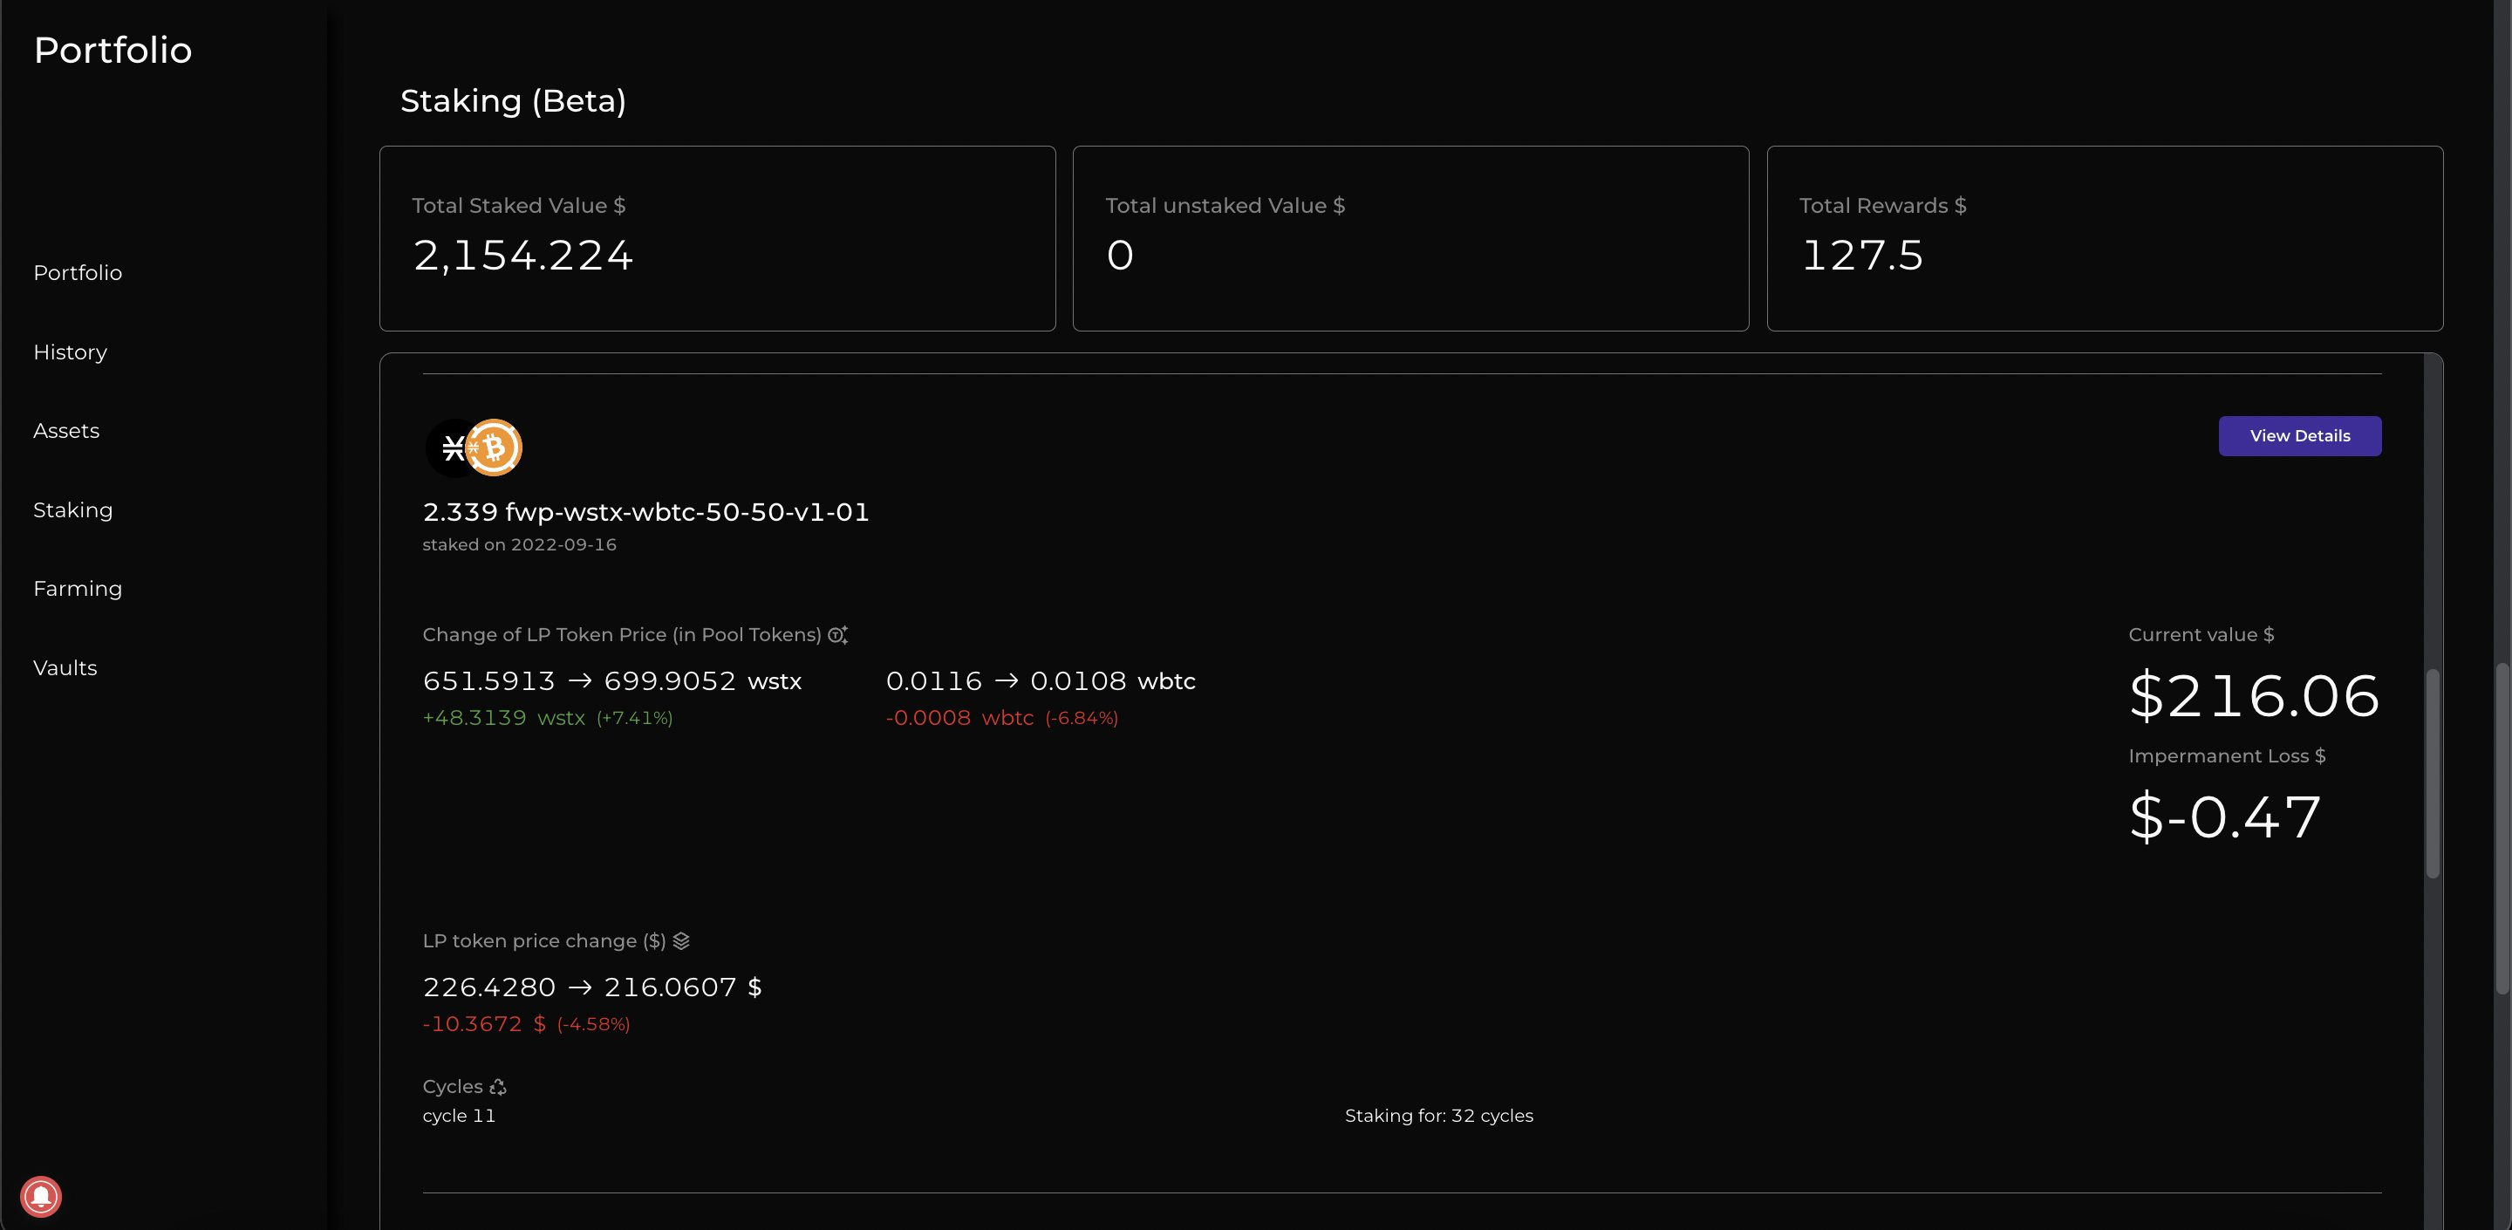
Task: Navigate to Farming in the sidebar
Action: (77, 589)
